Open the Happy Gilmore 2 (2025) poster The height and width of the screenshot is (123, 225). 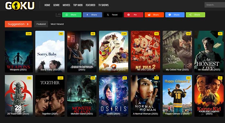177,96
